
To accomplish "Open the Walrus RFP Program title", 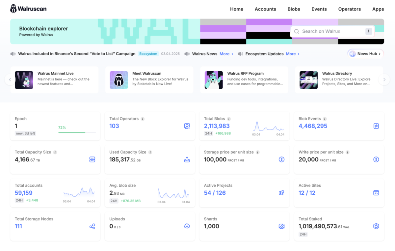I will coord(246,73).
